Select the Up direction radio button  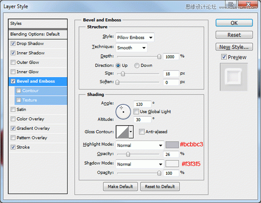pyautogui.click(x=118, y=65)
